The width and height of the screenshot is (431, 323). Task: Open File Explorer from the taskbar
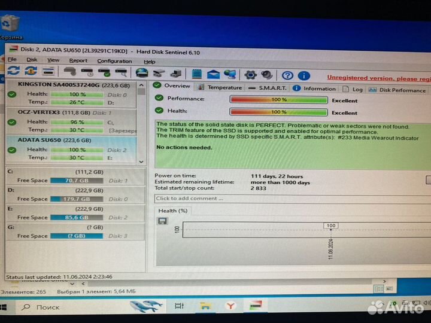coord(205,306)
